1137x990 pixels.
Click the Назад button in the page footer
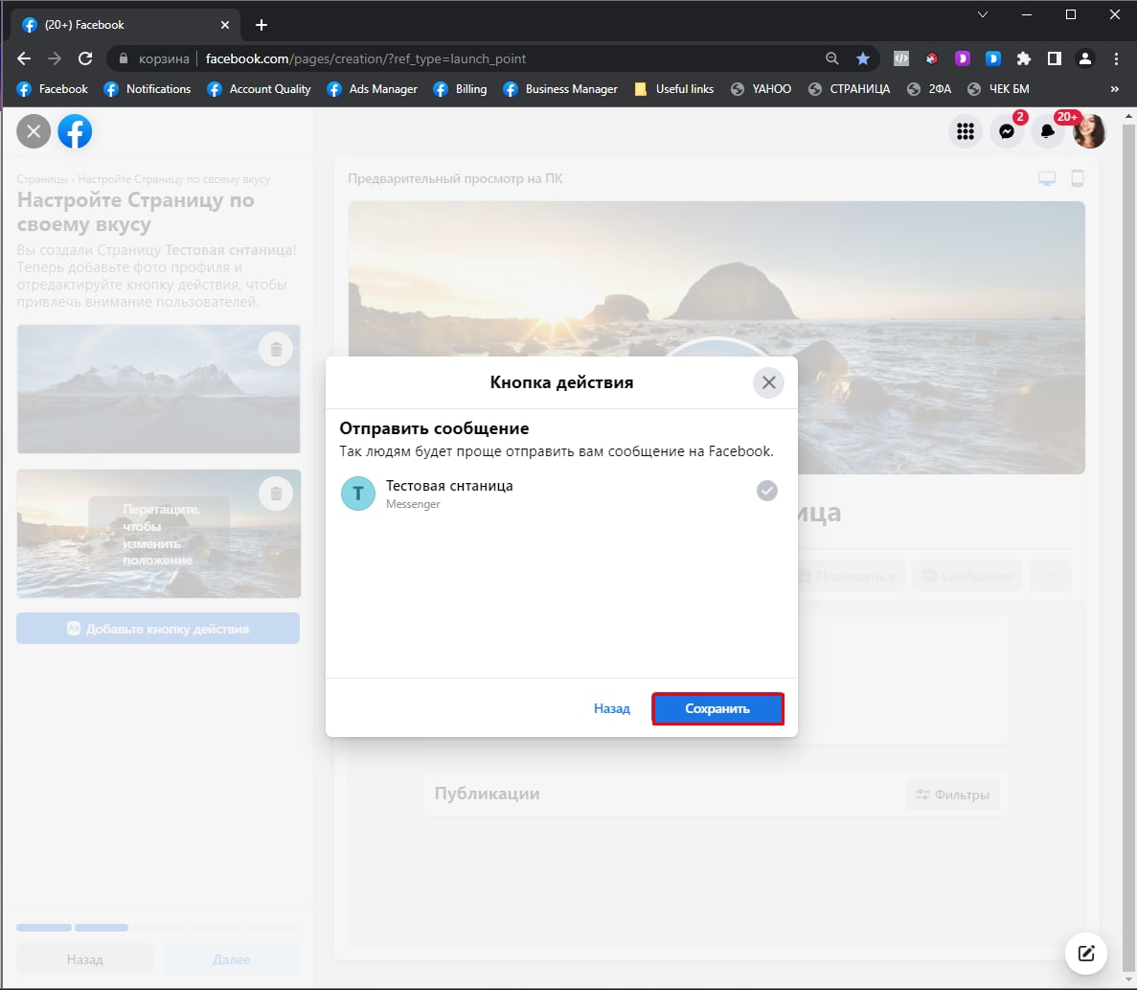85,958
